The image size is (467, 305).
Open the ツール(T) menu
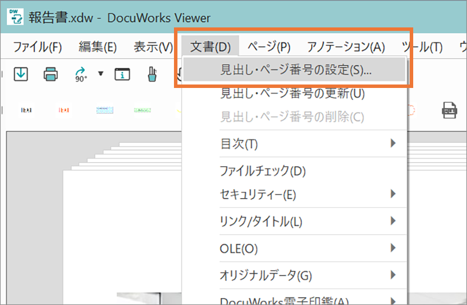(422, 47)
